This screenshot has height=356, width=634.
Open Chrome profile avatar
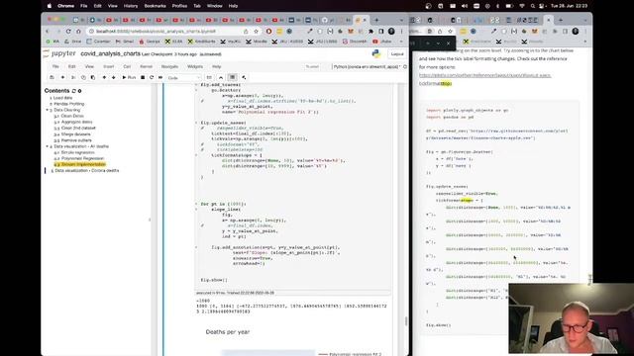tap(391, 31)
